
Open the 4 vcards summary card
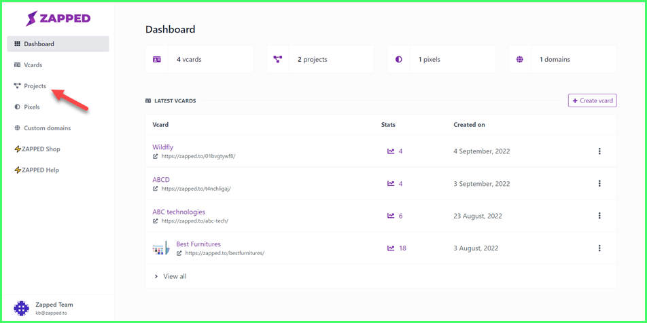point(199,59)
